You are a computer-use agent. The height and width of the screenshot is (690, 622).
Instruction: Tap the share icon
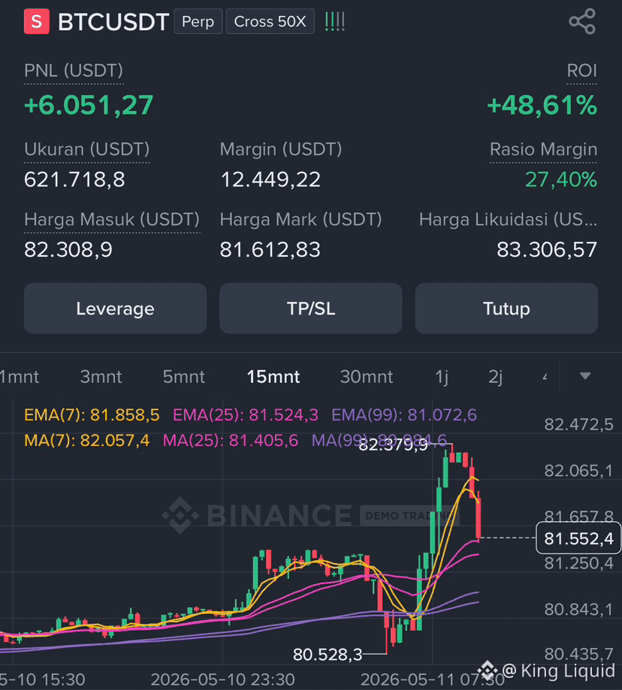[582, 21]
